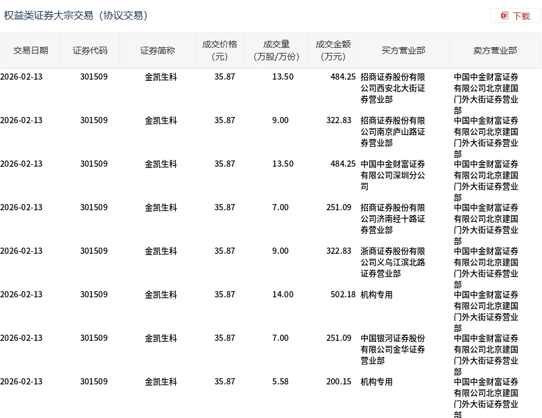Click 机构专用 in the 502.18 row
Screen dimensions: 542x418
click(x=377, y=295)
